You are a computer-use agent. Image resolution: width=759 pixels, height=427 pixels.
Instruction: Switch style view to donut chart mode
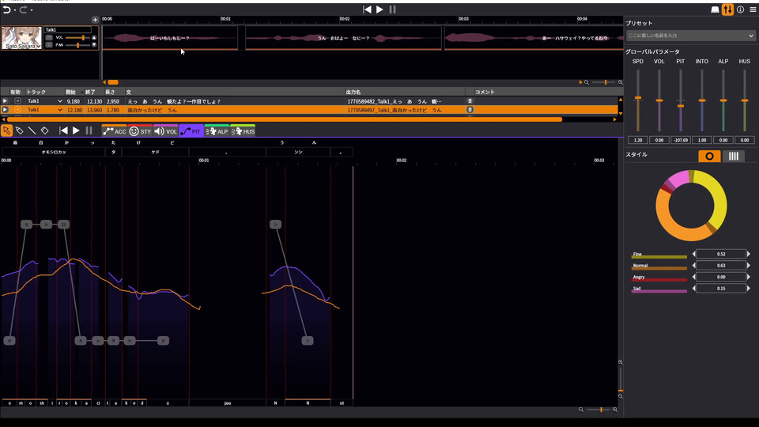[x=709, y=156]
